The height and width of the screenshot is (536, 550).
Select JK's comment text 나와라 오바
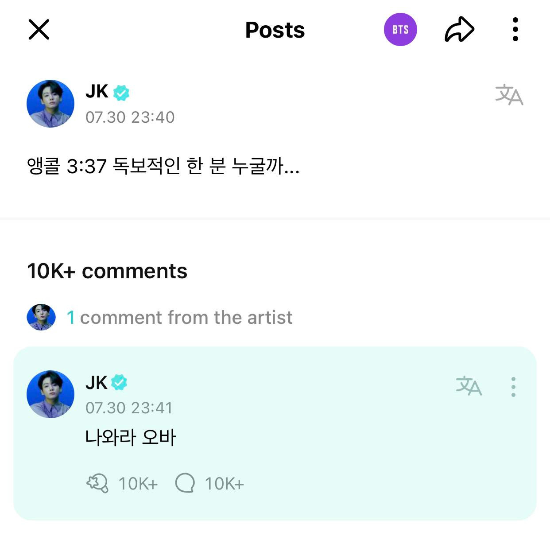(132, 438)
